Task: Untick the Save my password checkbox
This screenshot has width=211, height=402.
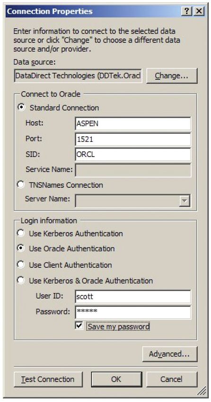Action: 79,326
